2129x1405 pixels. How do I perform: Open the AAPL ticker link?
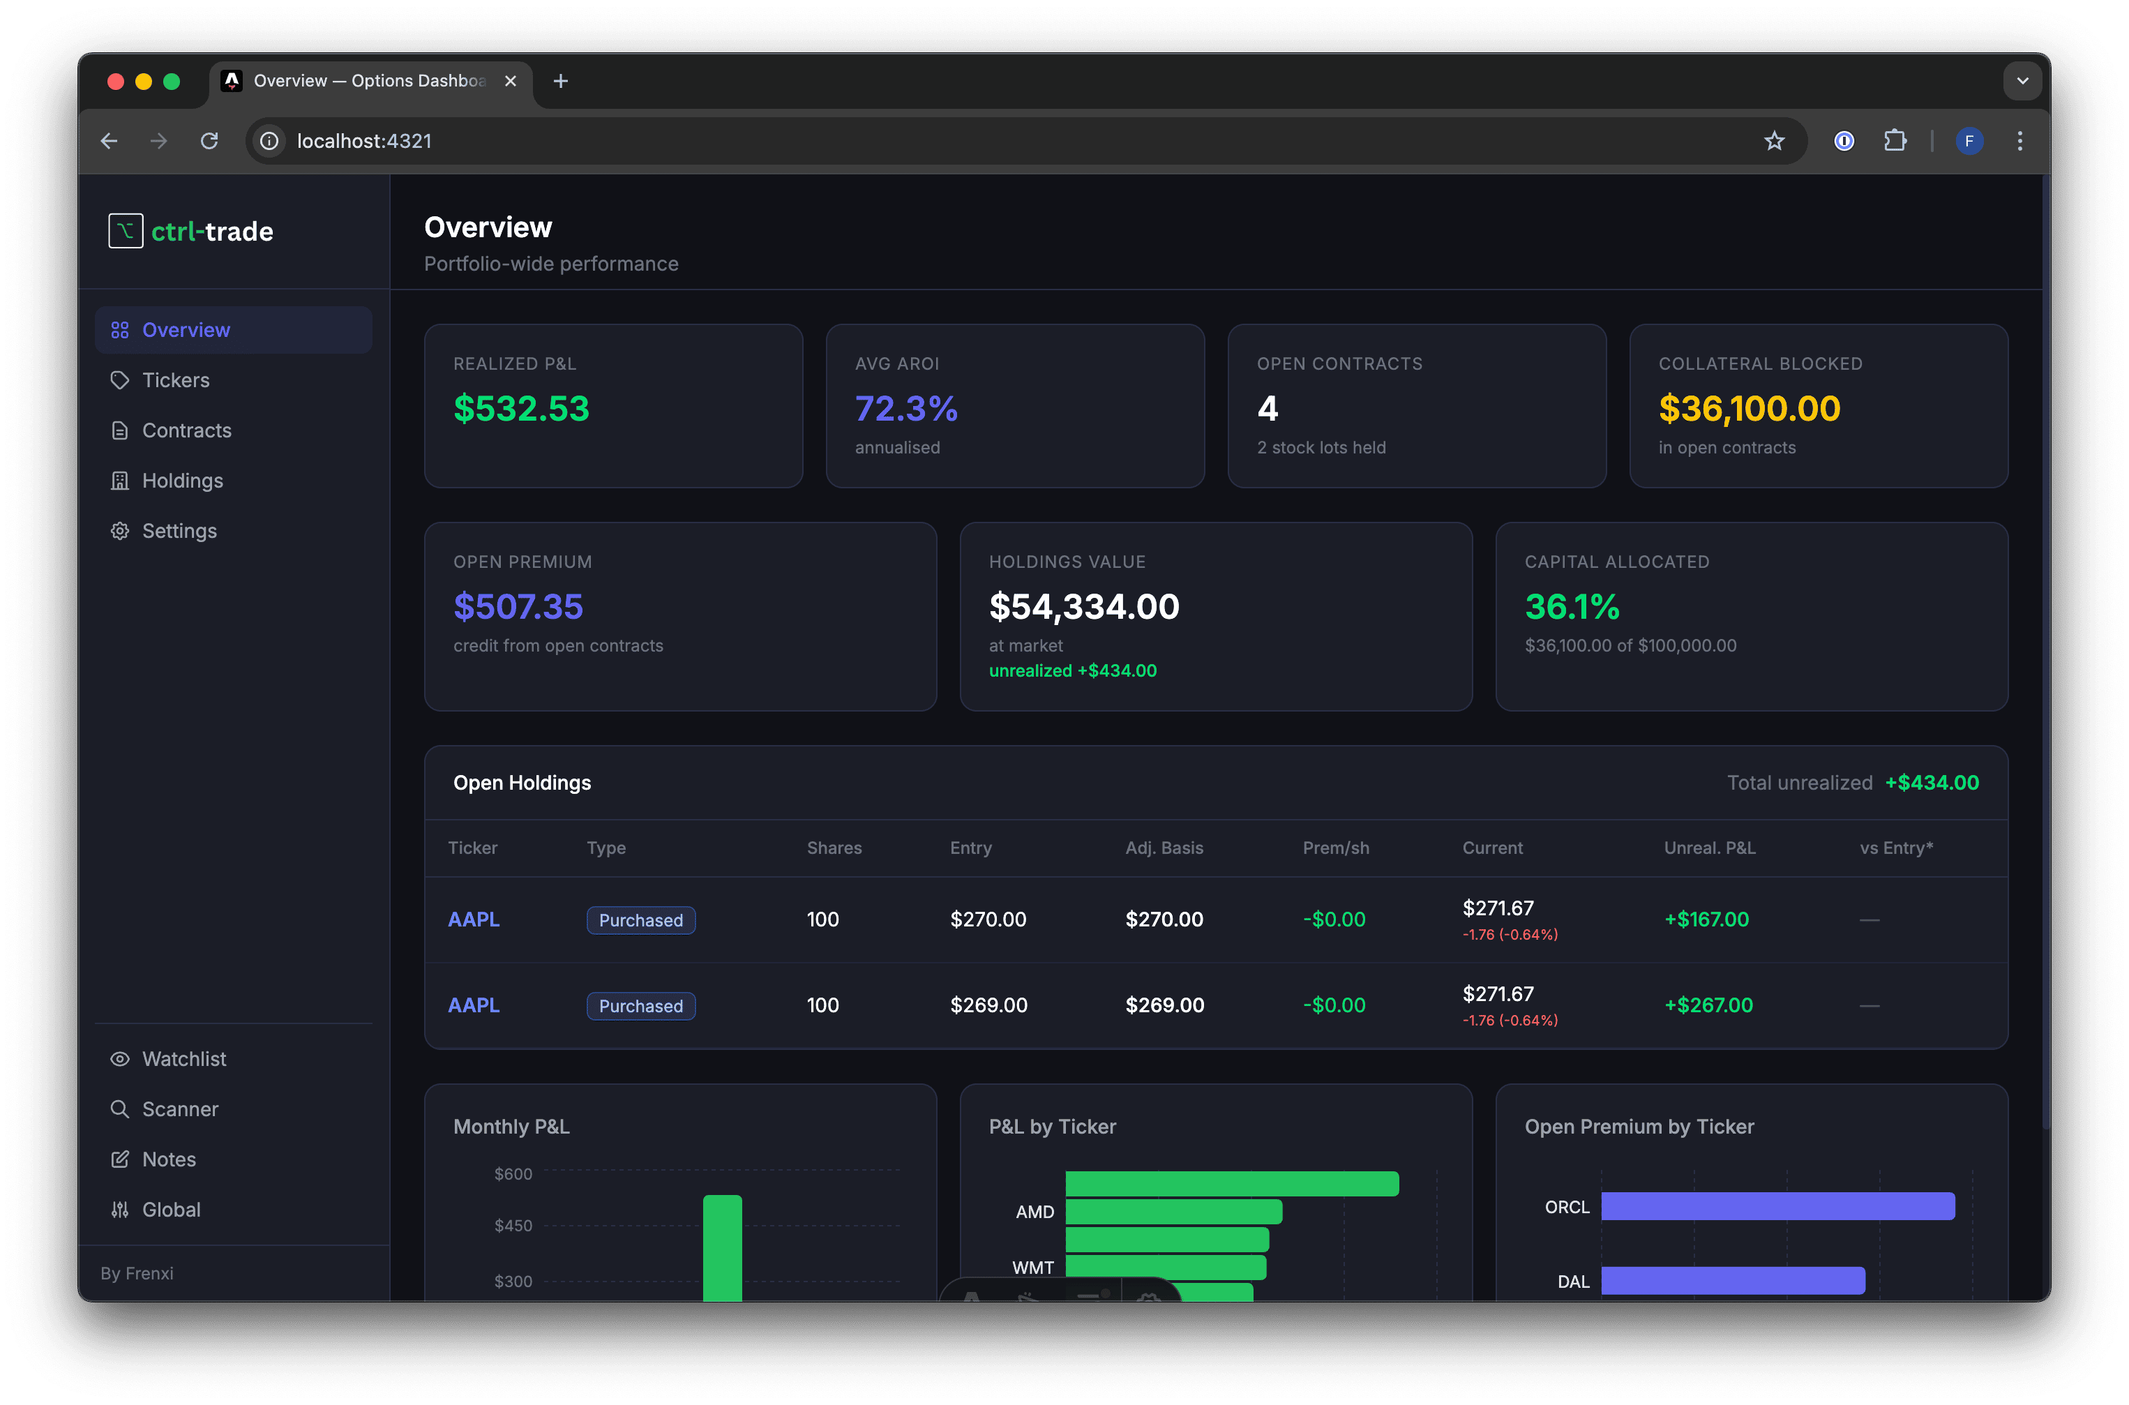473,919
